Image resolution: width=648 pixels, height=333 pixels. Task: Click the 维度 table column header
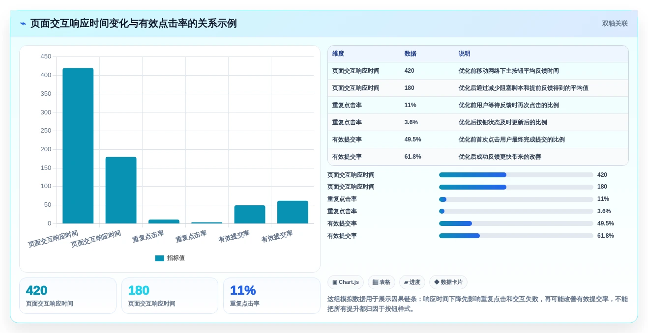pos(364,54)
